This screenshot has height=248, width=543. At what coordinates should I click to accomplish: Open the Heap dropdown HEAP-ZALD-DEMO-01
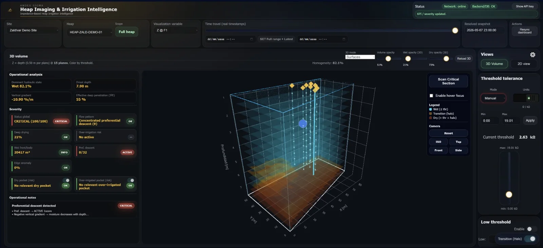[x=90, y=32]
